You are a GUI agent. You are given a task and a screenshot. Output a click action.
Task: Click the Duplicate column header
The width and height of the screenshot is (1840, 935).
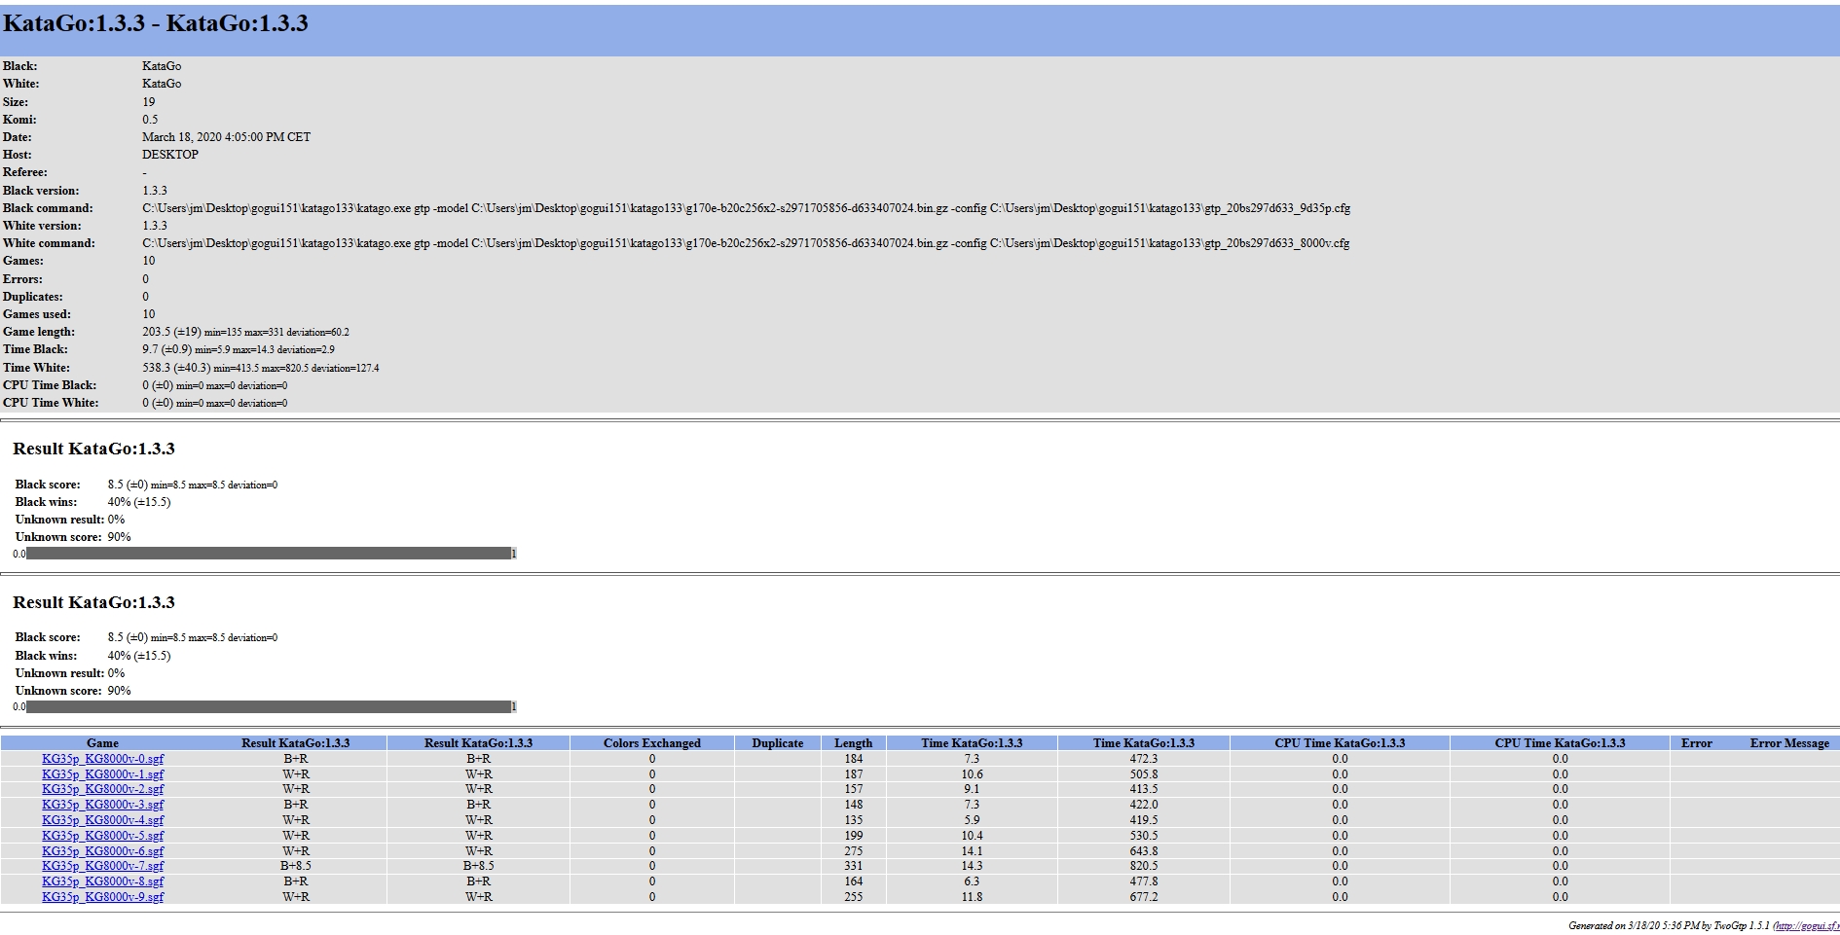tap(777, 743)
